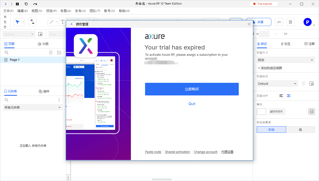Click the Change account link
Screen dimensions: 319x181
206,152
